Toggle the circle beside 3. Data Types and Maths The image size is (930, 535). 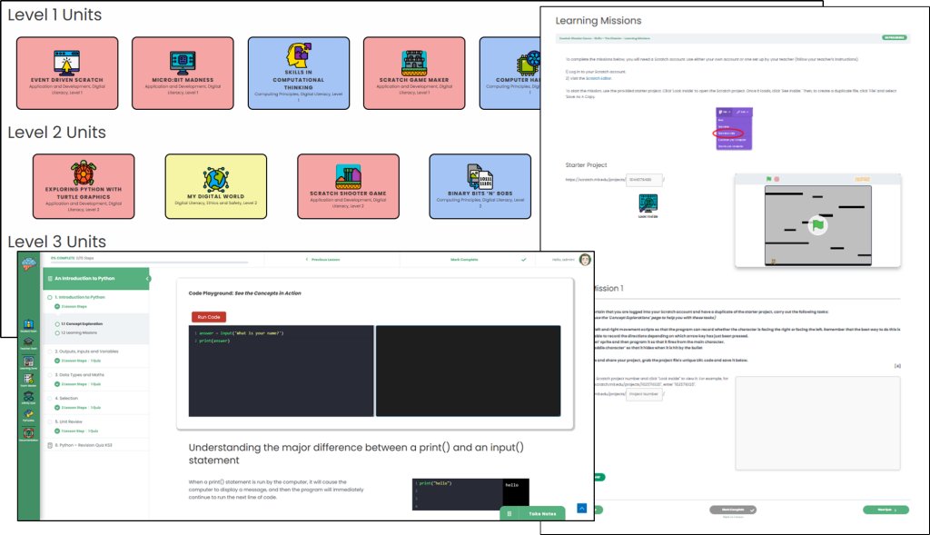click(x=50, y=375)
